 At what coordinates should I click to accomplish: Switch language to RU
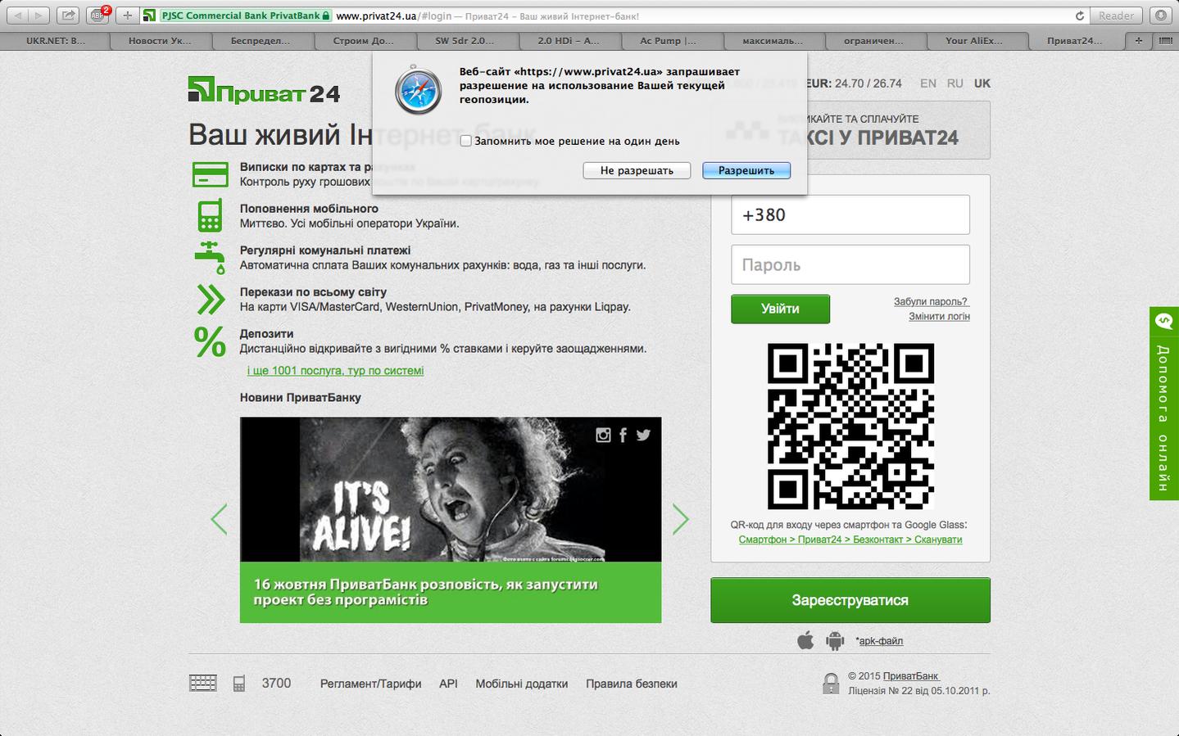tap(955, 83)
